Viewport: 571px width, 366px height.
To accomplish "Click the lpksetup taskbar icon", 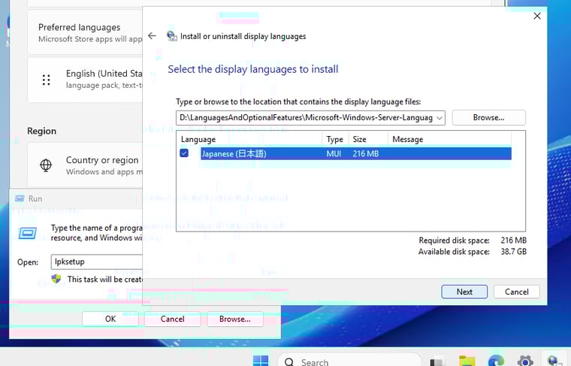I will pyautogui.click(x=554, y=361).
